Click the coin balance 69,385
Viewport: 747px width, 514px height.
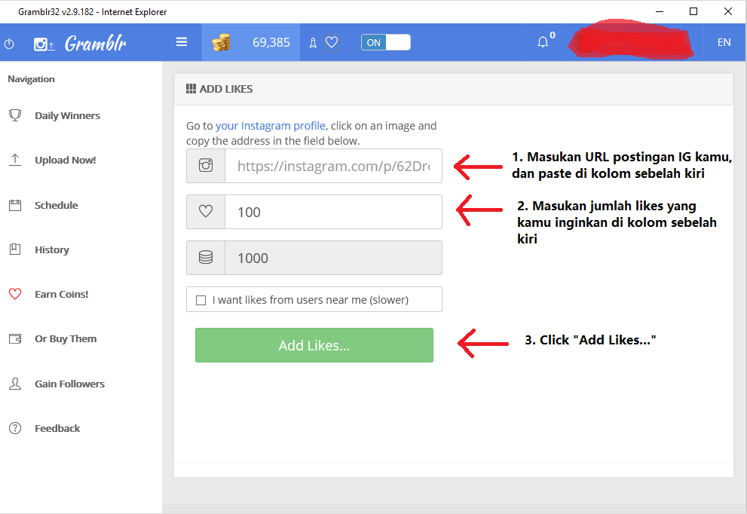click(x=271, y=42)
